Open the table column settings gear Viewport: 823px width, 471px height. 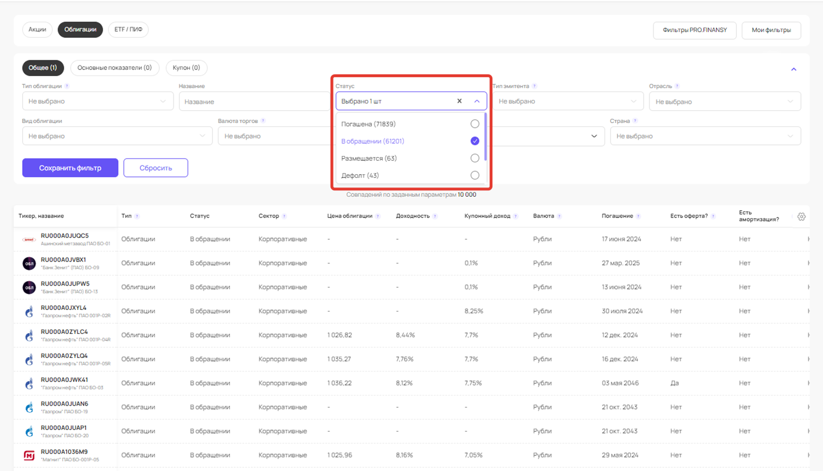point(801,216)
